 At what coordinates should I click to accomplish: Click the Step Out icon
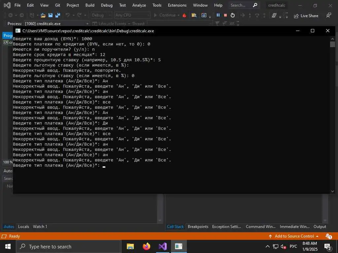[x=264, y=15]
